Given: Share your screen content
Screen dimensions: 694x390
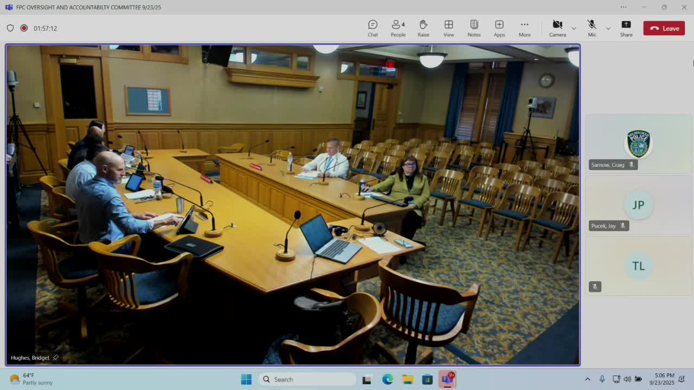Looking at the screenshot, I should pyautogui.click(x=626, y=28).
